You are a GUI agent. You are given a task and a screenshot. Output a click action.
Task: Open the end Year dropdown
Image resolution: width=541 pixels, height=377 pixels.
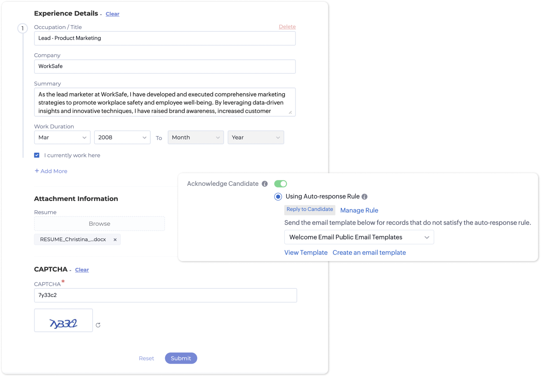tap(256, 137)
